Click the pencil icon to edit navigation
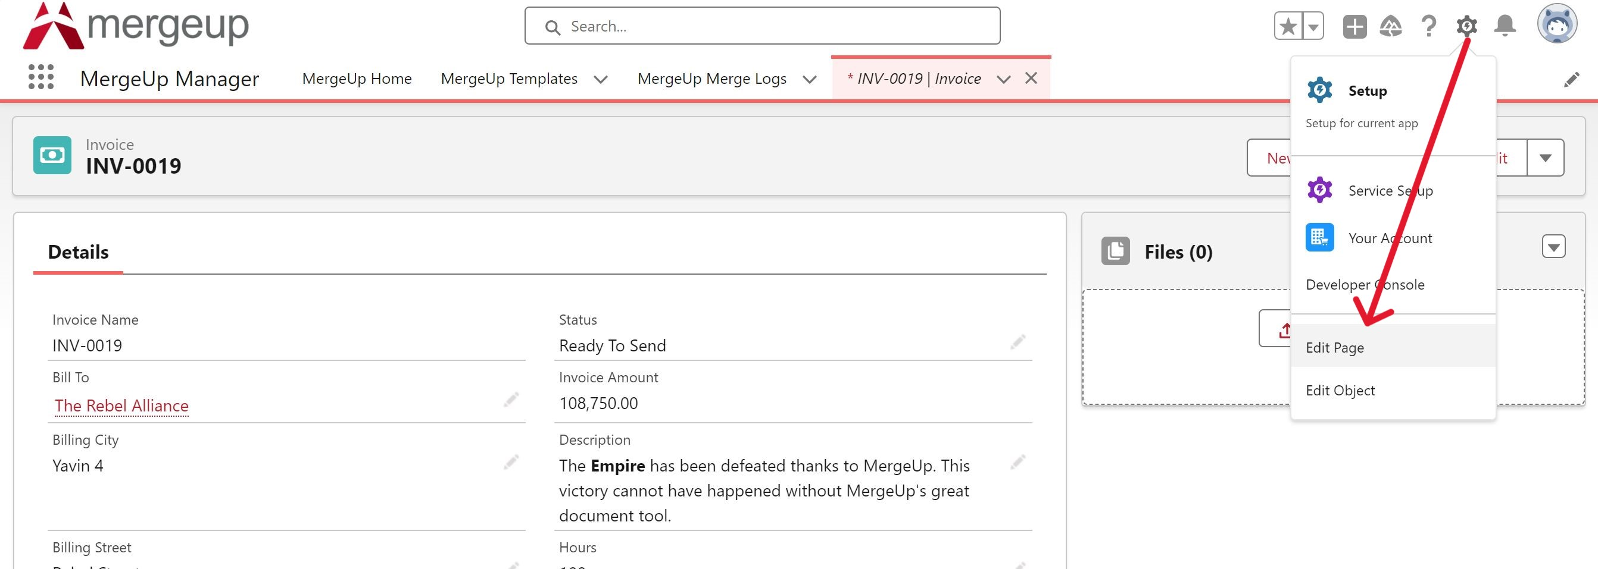Screen dimensions: 1598x569 [1571, 79]
